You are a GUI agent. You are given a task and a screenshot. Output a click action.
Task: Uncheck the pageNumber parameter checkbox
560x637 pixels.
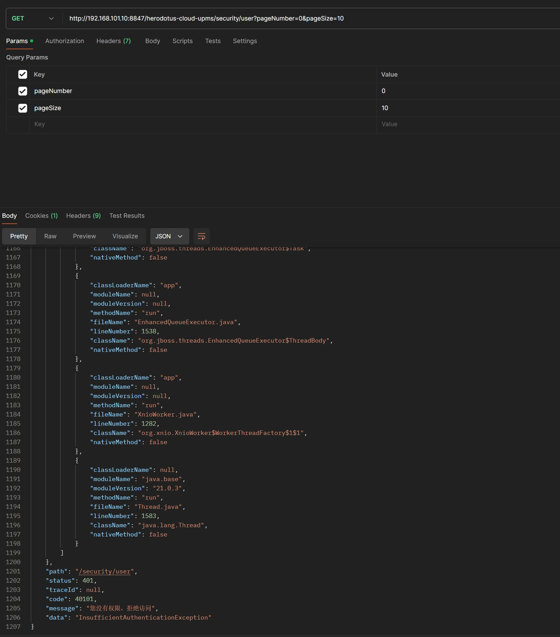point(23,91)
